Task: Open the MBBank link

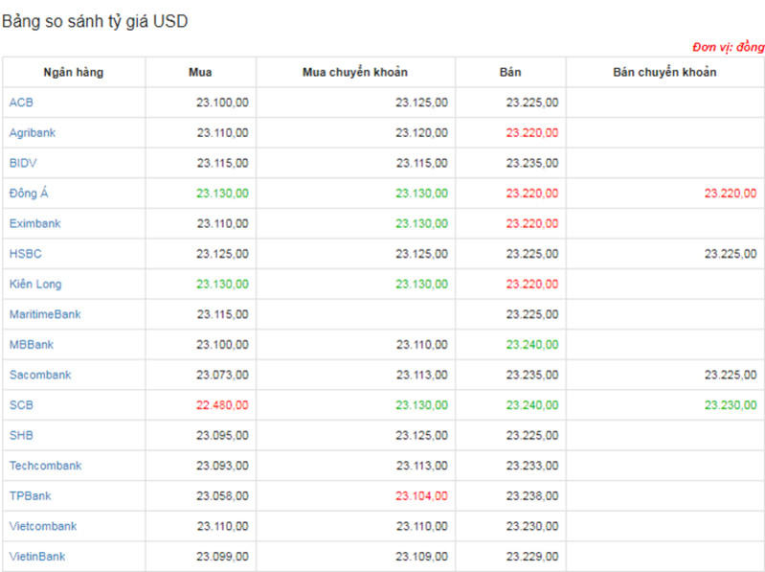Action: click(32, 345)
